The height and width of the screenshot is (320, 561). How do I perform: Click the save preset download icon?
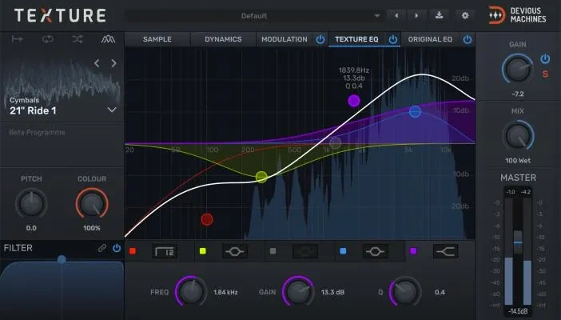440,15
